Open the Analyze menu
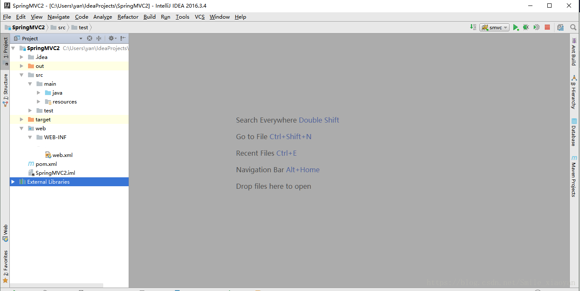Screen dimensions: 580x291 103,17
